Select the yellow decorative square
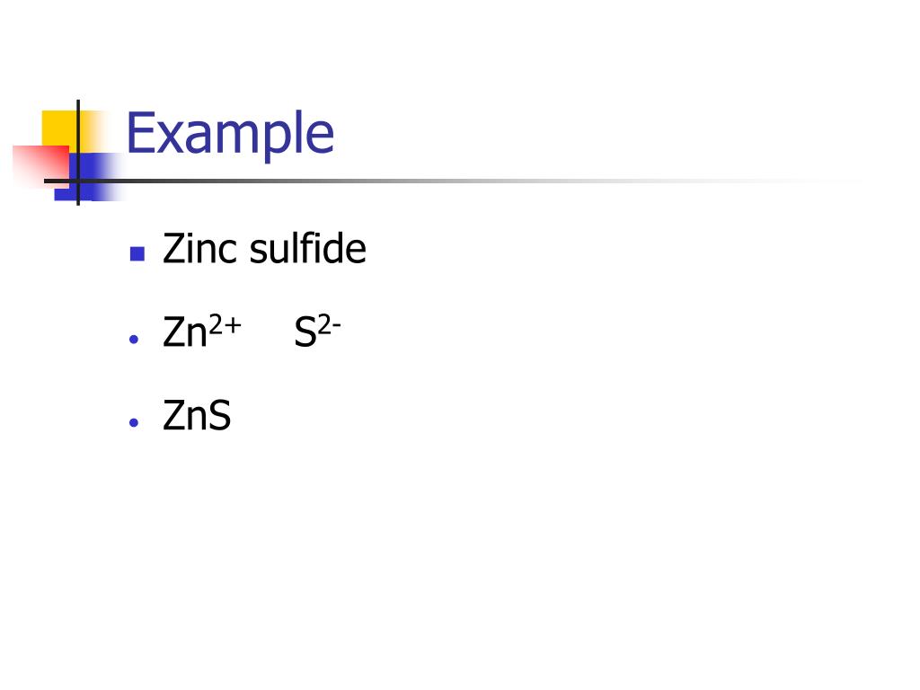Screen dimensions: 920x690 (60, 131)
